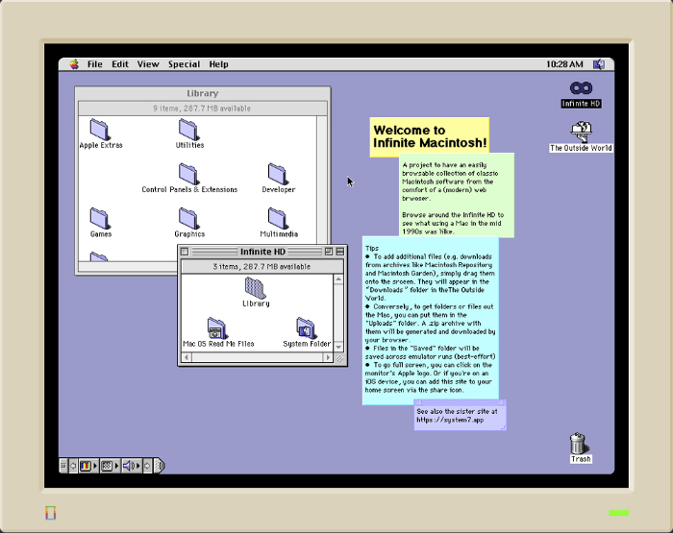Click the 10:28 AM menu bar clock
This screenshot has width=673, height=533.
coord(564,64)
